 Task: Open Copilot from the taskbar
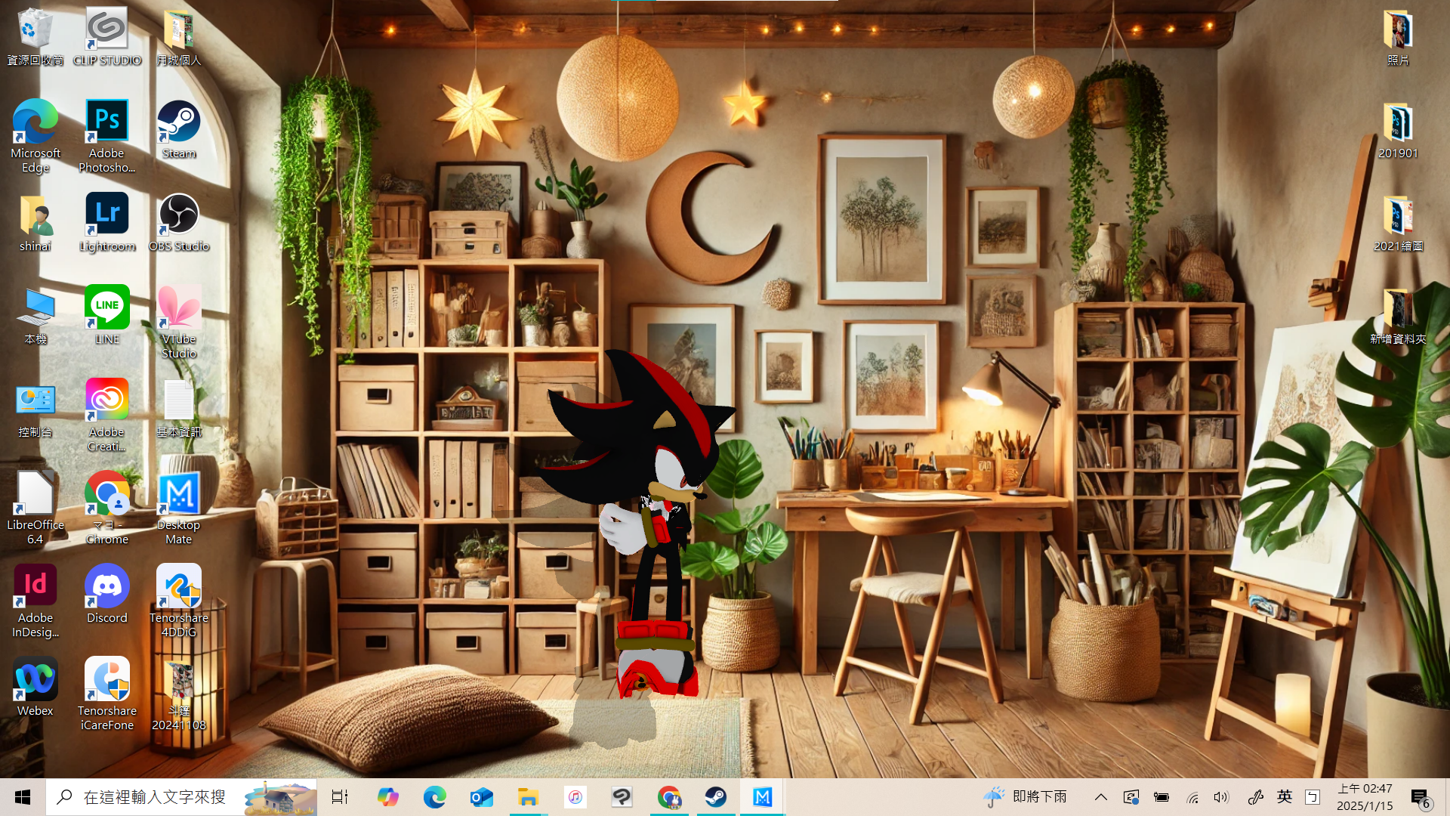pos(387,797)
